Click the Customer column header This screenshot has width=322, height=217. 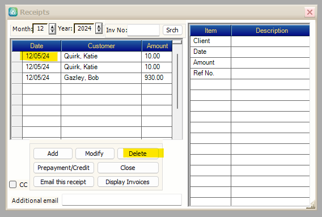101,46
